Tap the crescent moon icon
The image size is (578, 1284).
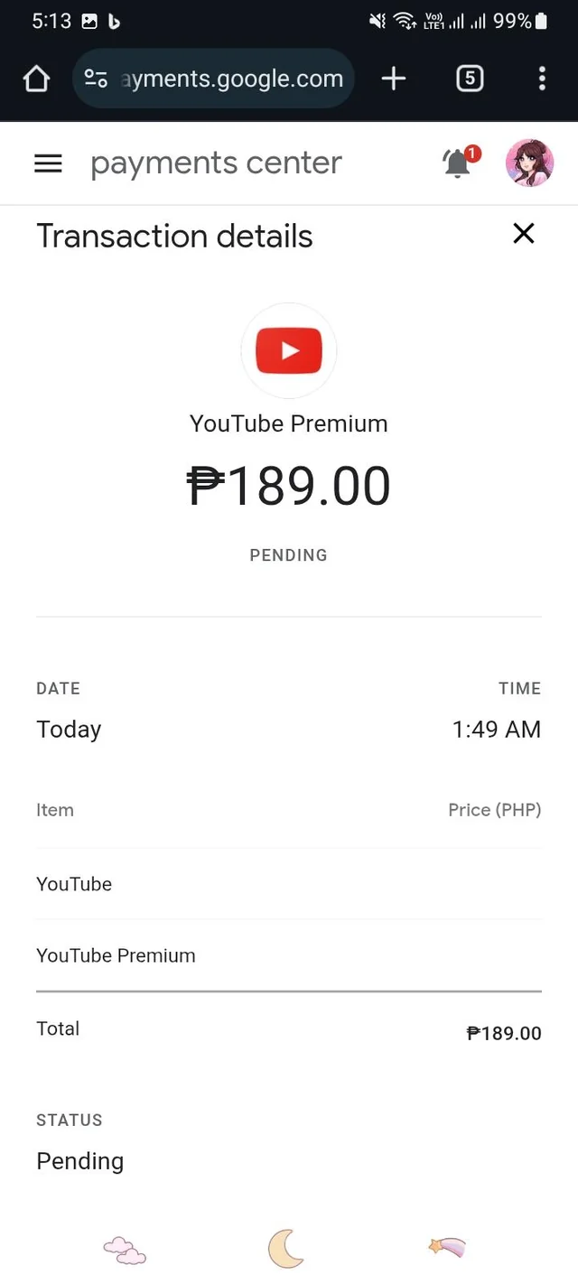point(286,1250)
